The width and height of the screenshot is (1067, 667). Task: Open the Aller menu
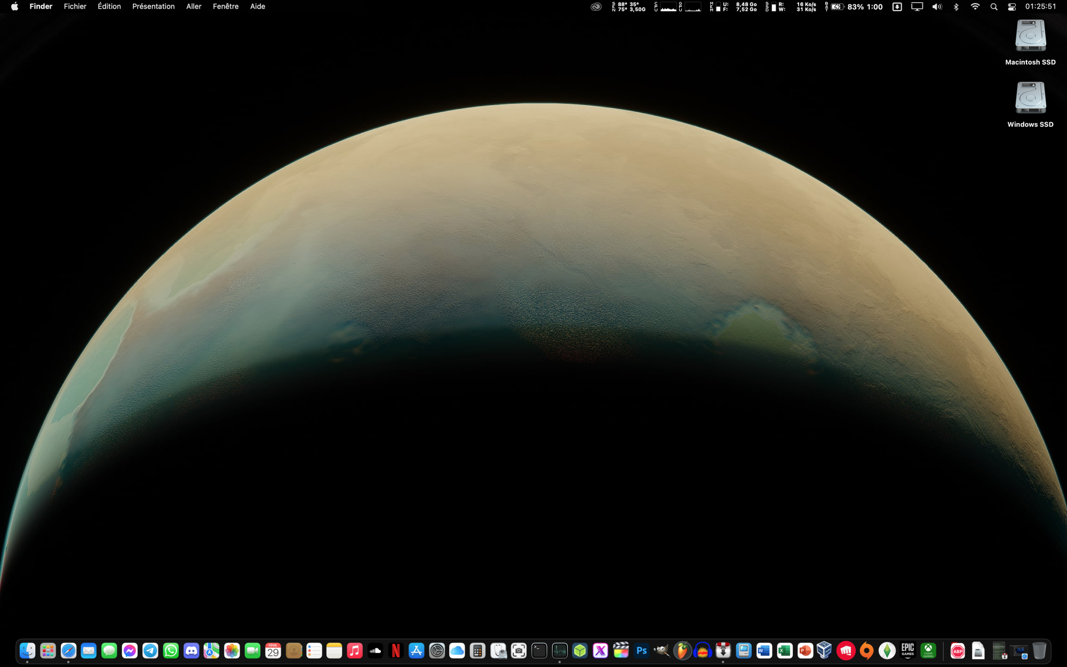[x=194, y=6]
